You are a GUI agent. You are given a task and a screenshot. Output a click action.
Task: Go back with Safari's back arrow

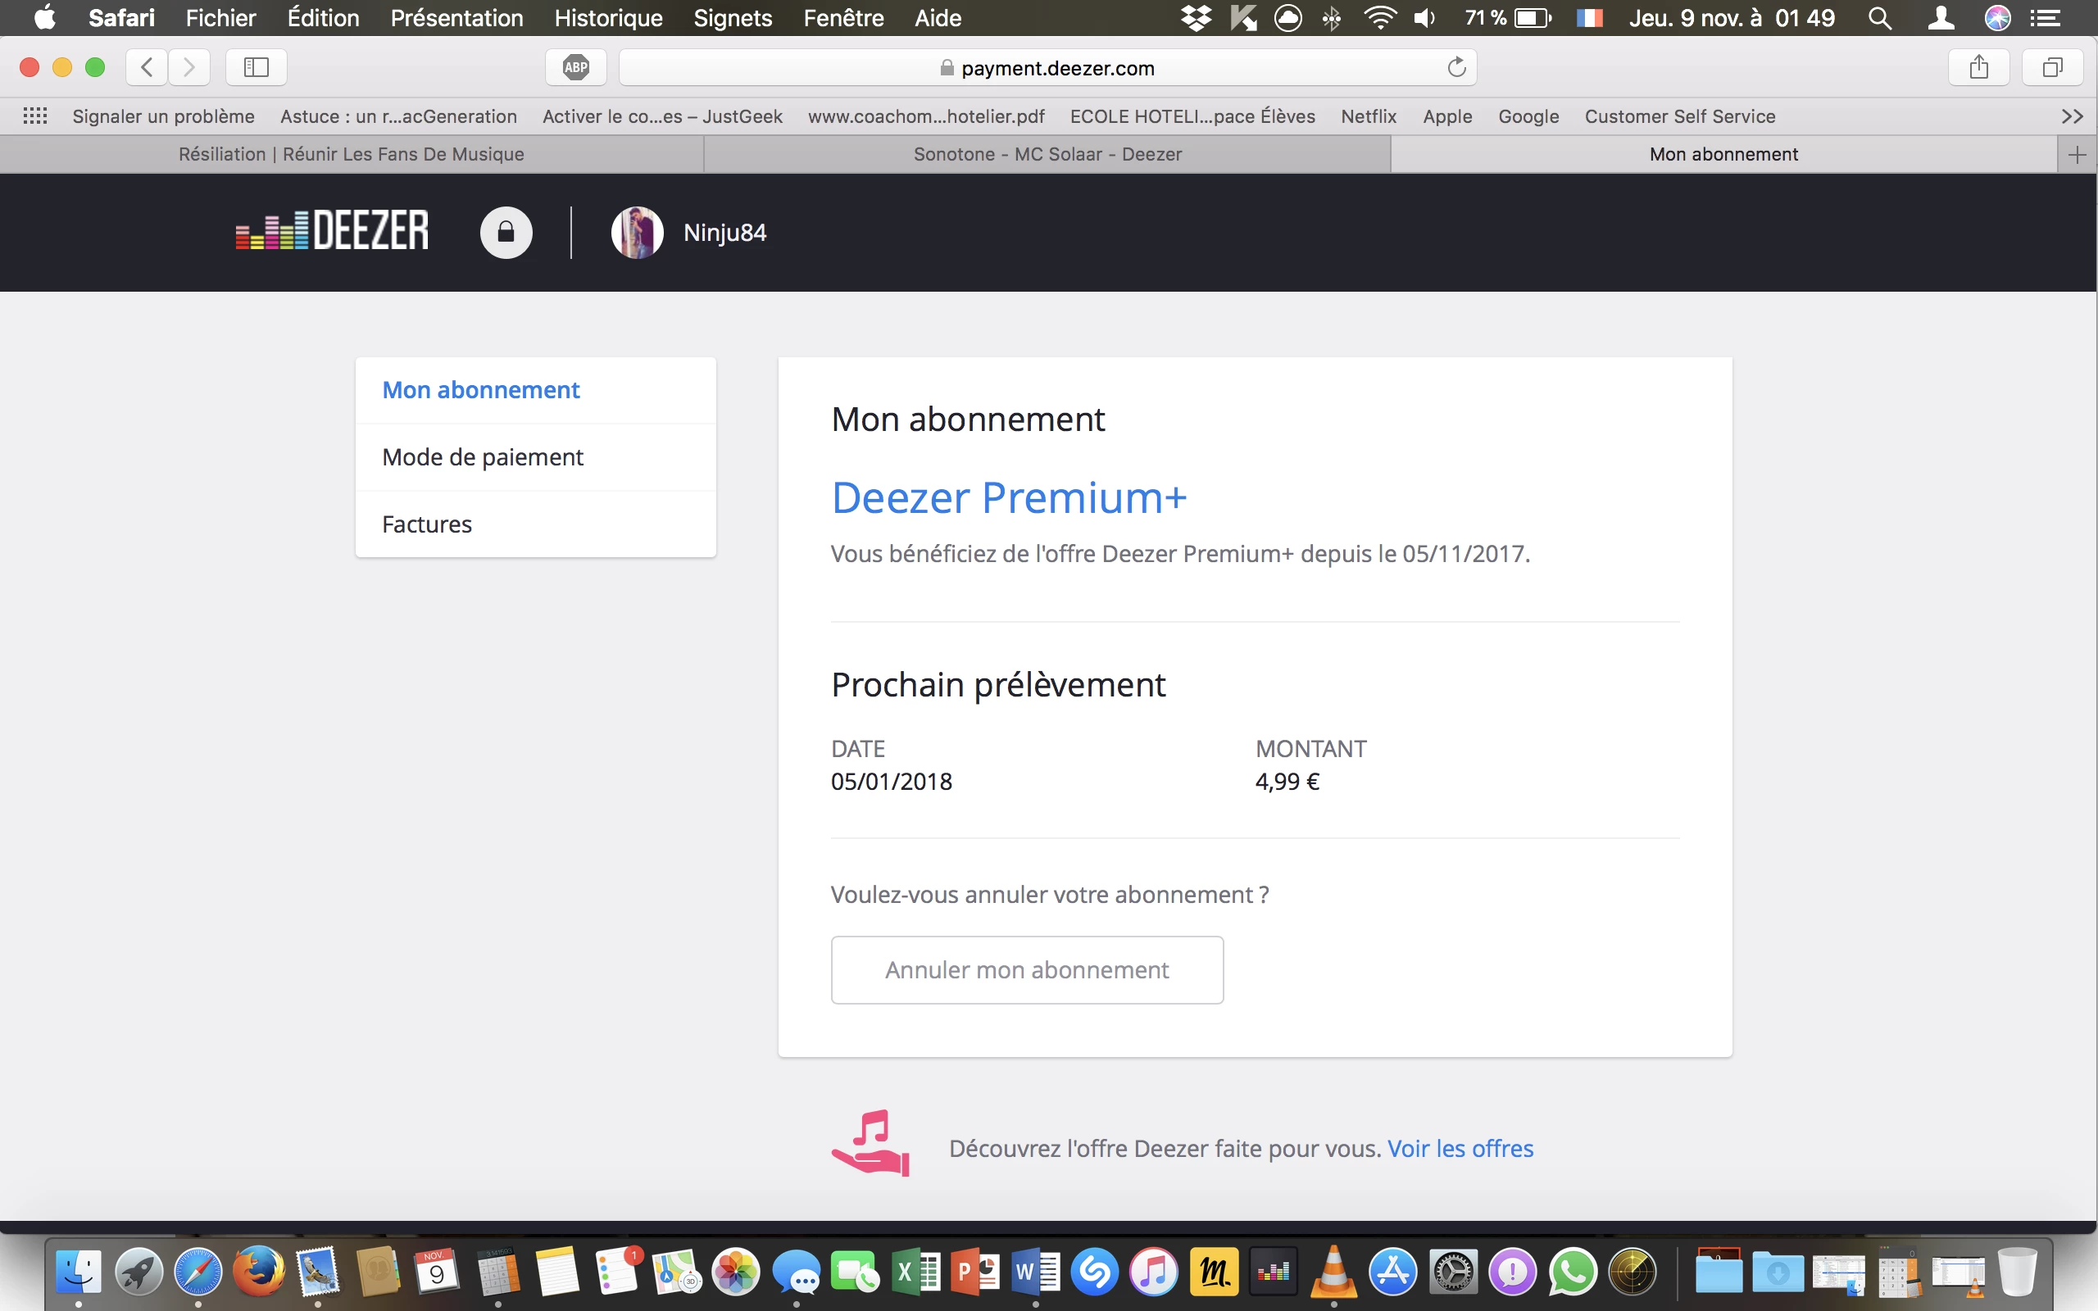coord(148,68)
